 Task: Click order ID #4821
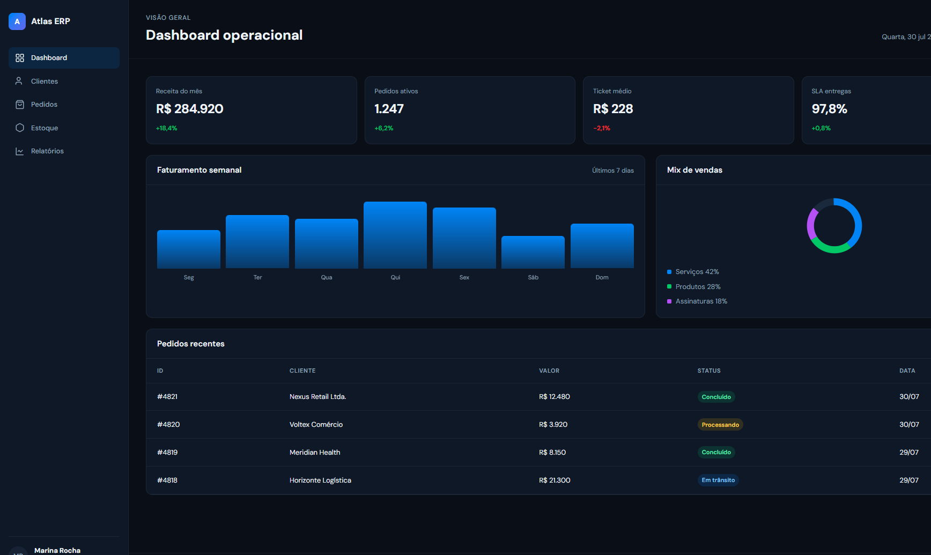click(x=167, y=397)
